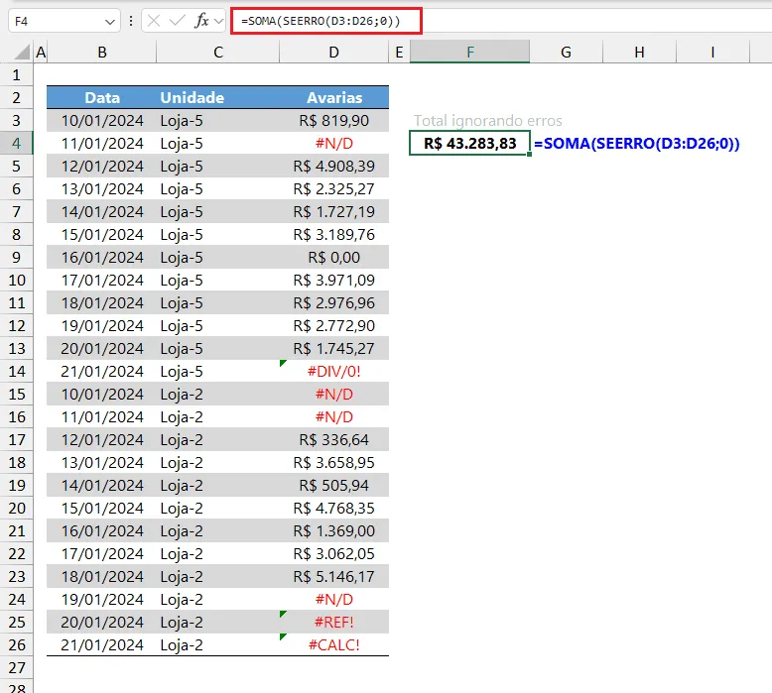This screenshot has height=693, width=772.
Task: Select cell R$ 5.146,17
Action: [333, 576]
